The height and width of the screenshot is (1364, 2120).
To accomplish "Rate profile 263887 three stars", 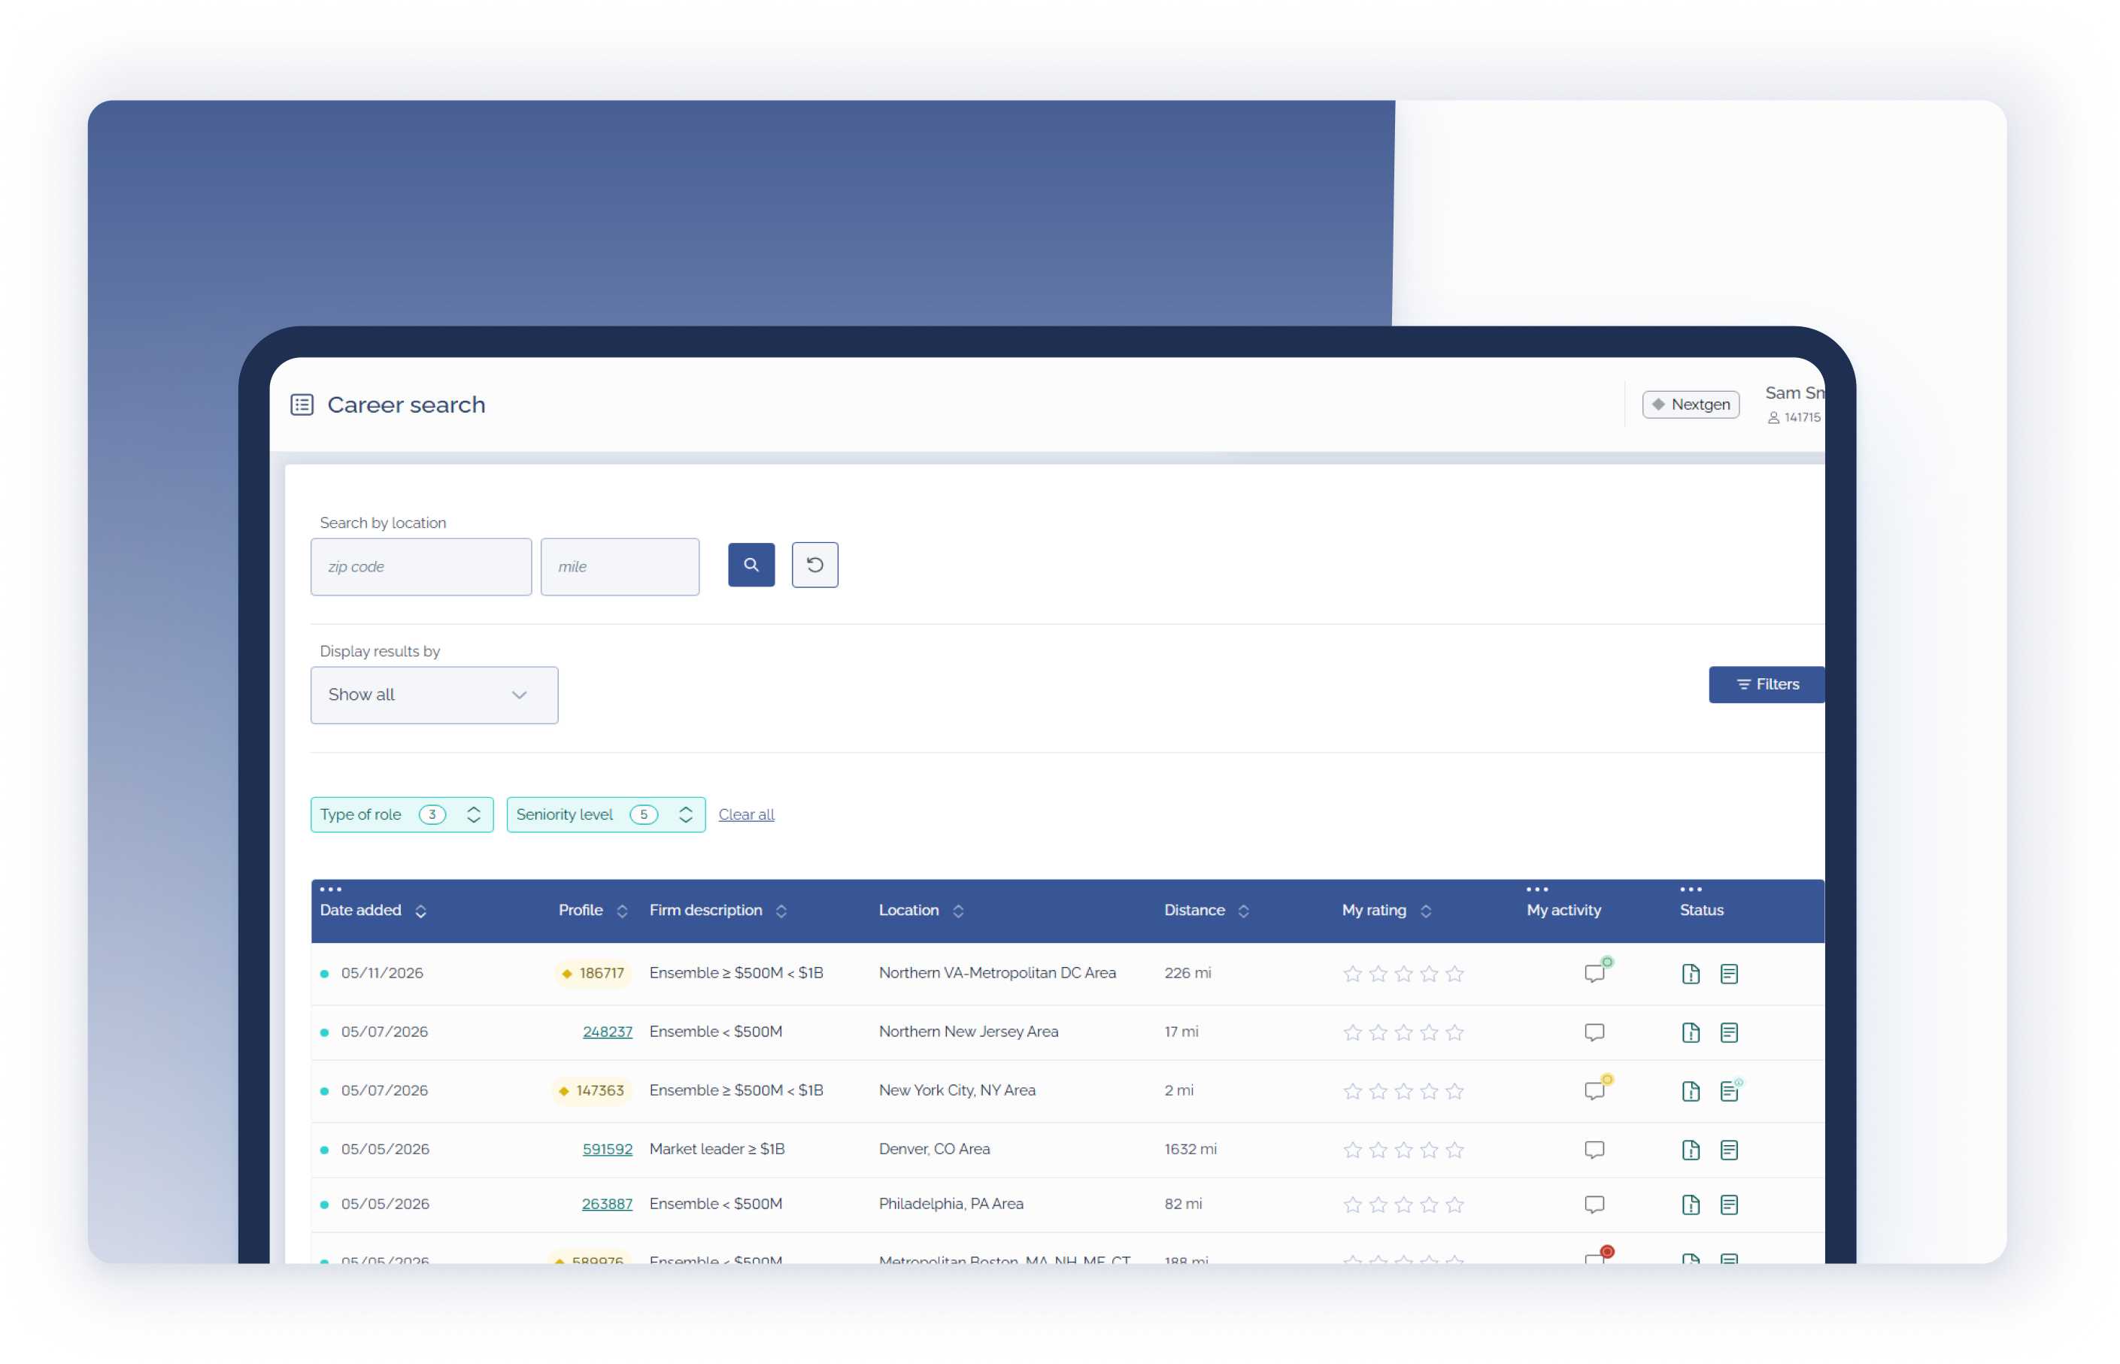I will pyautogui.click(x=1403, y=1205).
